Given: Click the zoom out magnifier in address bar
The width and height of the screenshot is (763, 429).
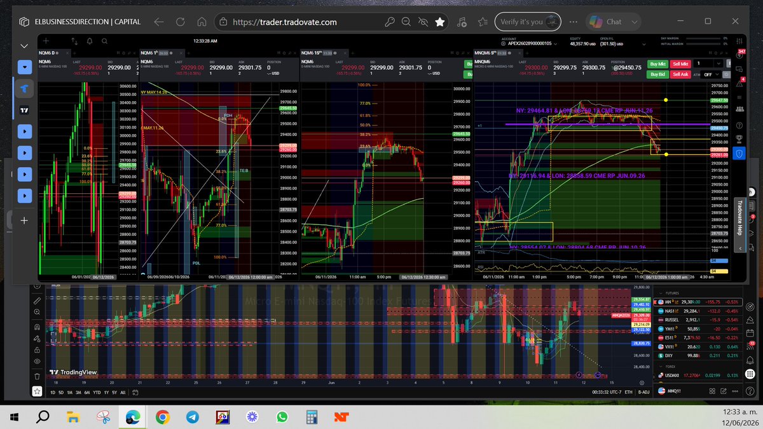Looking at the screenshot, I should [x=406, y=22].
